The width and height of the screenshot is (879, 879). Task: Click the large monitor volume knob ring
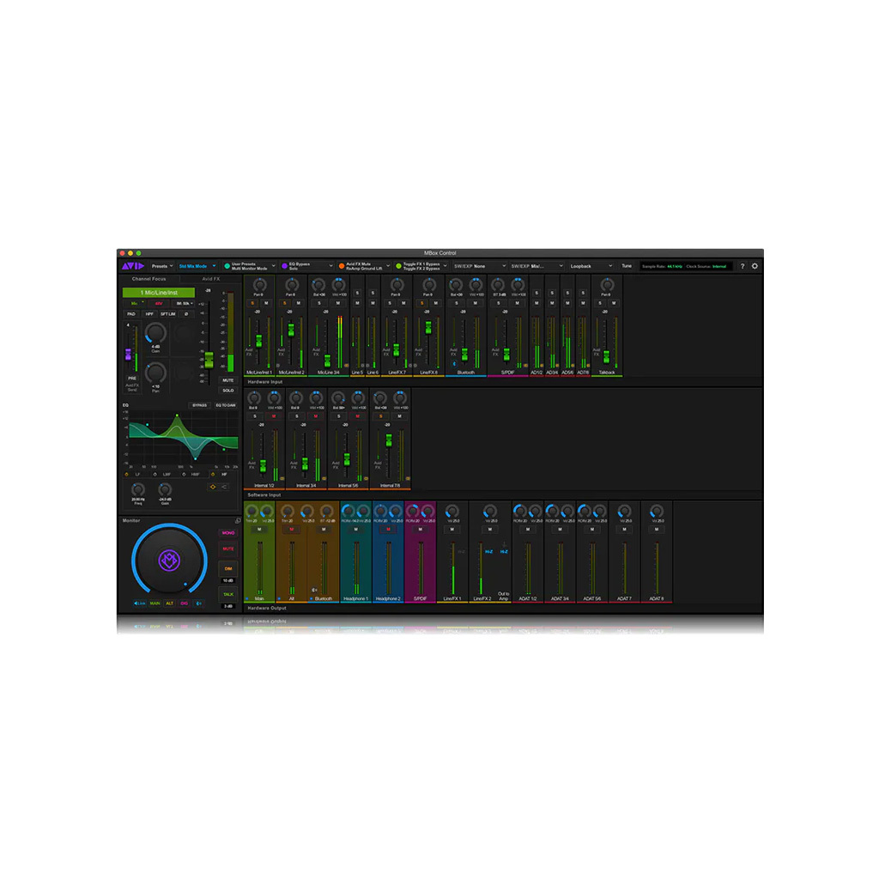pyautogui.click(x=169, y=560)
